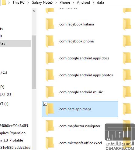Viewport: 135px width, 150px height.
Task: Select the XT (I:) drive entry
Action: 4,104
